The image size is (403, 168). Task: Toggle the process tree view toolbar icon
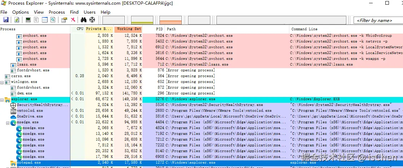click(x=36, y=20)
